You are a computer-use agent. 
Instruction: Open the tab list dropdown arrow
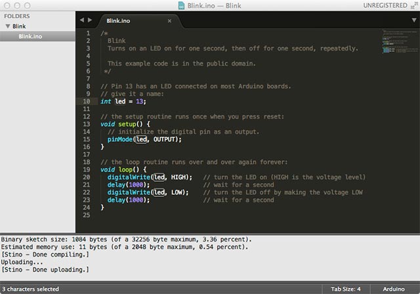coord(414,20)
